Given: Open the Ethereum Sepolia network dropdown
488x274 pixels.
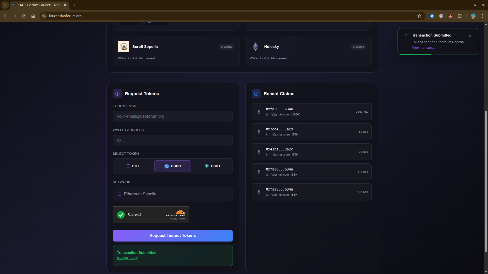Looking at the screenshot, I should click(x=173, y=194).
